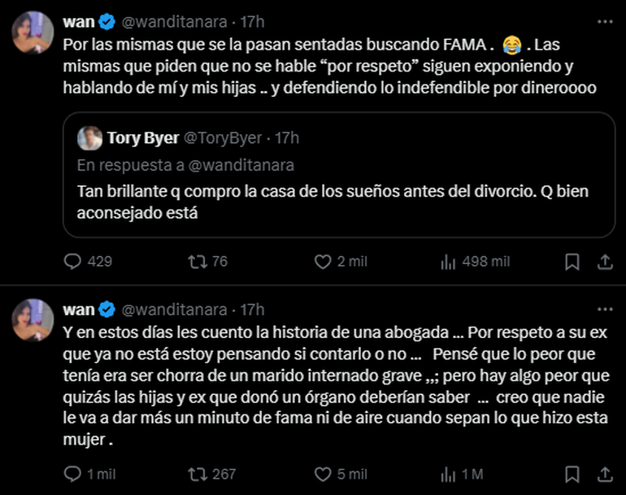Viewport: 626px width, 495px height.
Task: Open Tory Byer's avatar in quoted tweet
Action: [90, 138]
